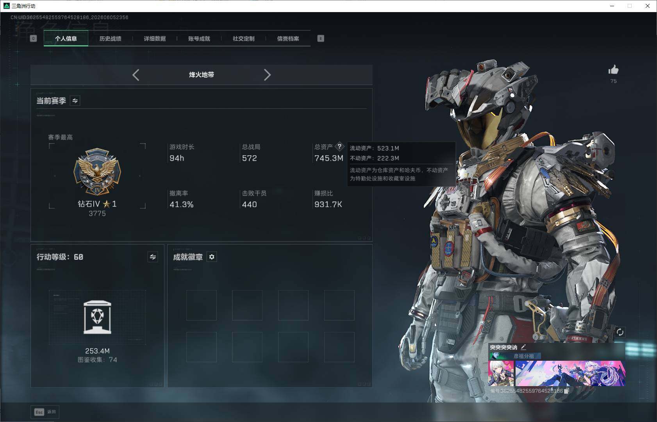Open the 社交定制 tab
The image size is (657, 422).
click(x=243, y=38)
